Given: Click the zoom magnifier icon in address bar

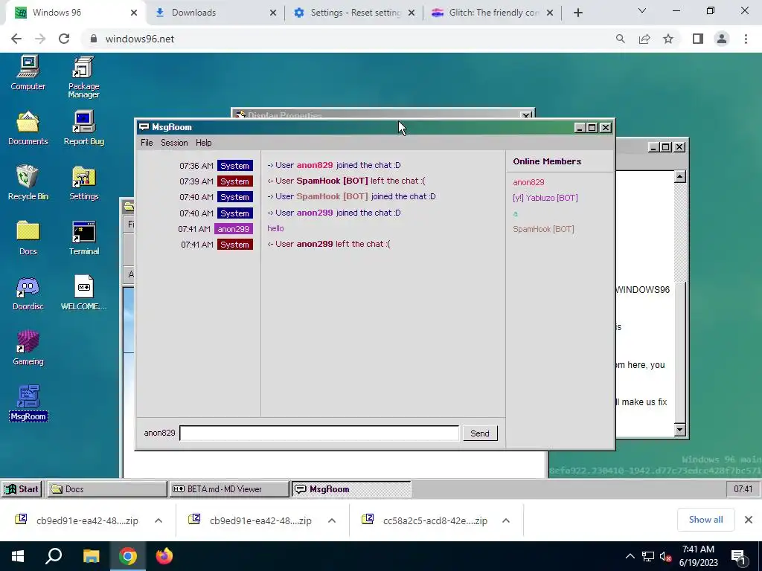Looking at the screenshot, I should tap(620, 39).
